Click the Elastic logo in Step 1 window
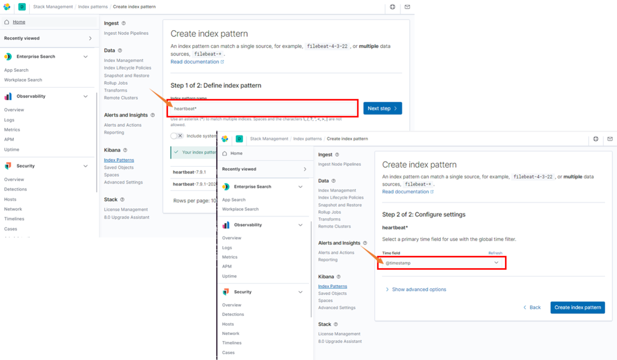Screen dimensions: 617x360 pyautogui.click(x=7, y=7)
